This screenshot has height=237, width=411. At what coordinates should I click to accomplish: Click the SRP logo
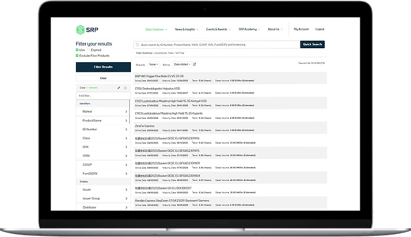(x=87, y=30)
